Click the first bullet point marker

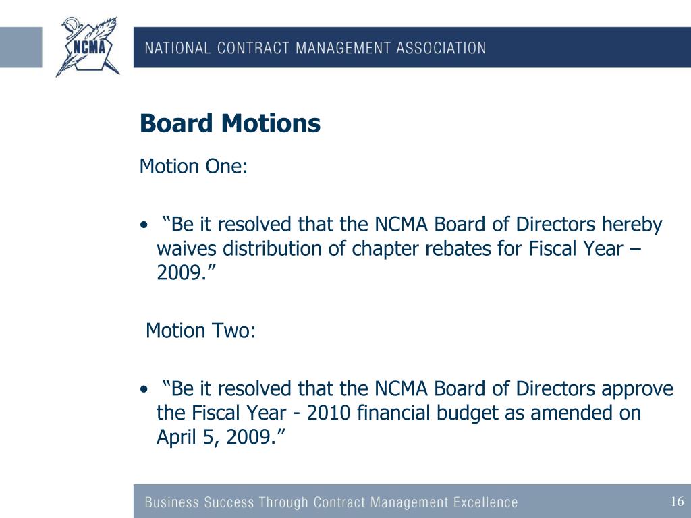pyautogui.click(x=144, y=225)
